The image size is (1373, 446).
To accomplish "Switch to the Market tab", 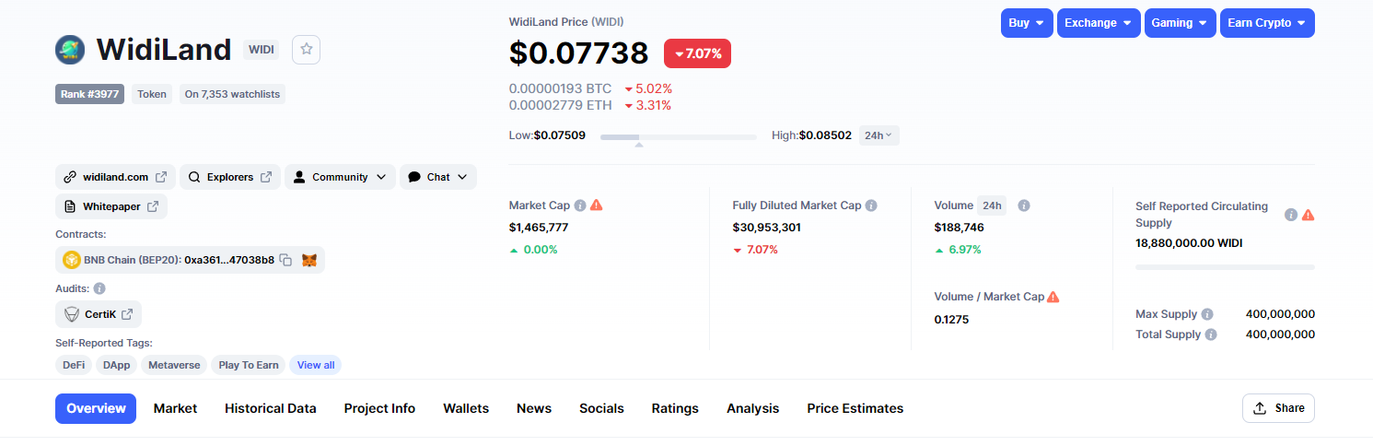I will (x=175, y=408).
